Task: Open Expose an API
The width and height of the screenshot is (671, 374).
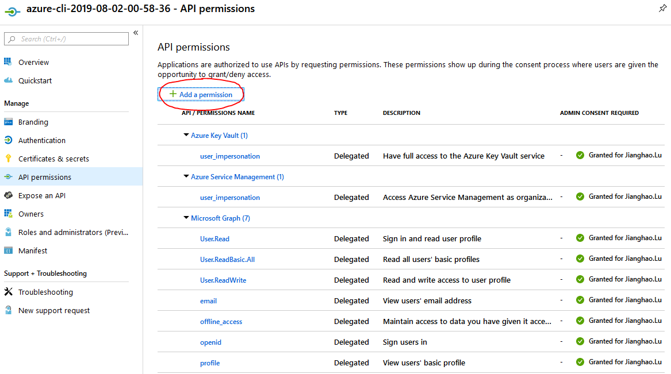Action: click(42, 196)
